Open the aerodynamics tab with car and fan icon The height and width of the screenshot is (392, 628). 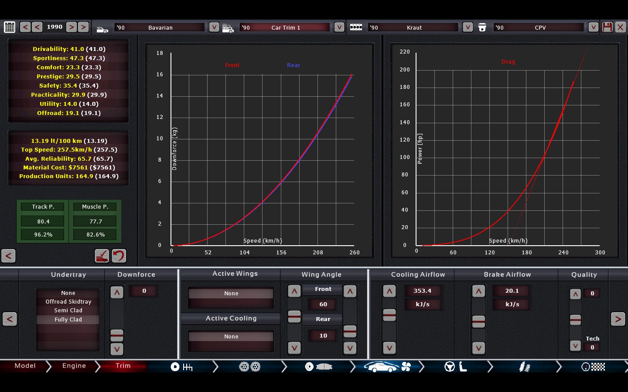(x=387, y=367)
